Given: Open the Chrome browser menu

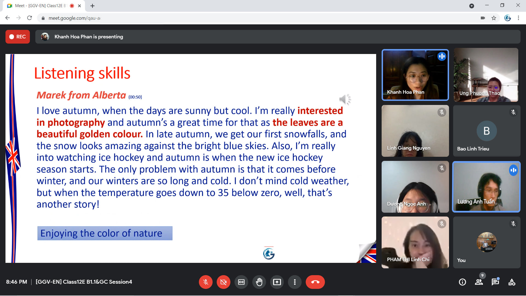Looking at the screenshot, I should pos(518,18).
